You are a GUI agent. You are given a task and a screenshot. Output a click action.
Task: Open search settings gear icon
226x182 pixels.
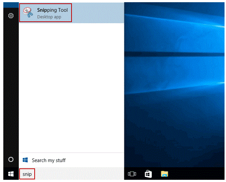[x=11, y=15]
